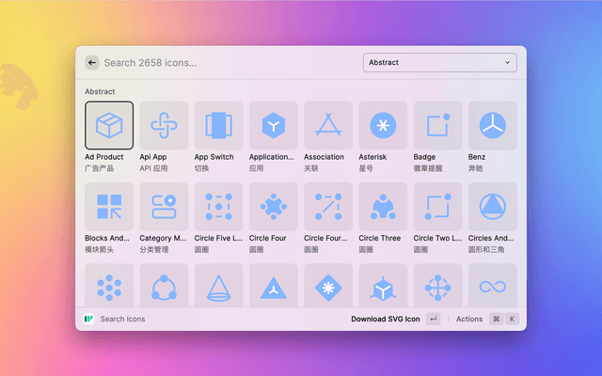Click the Benz icon
The height and width of the screenshot is (376, 602).
(x=492, y=125)
